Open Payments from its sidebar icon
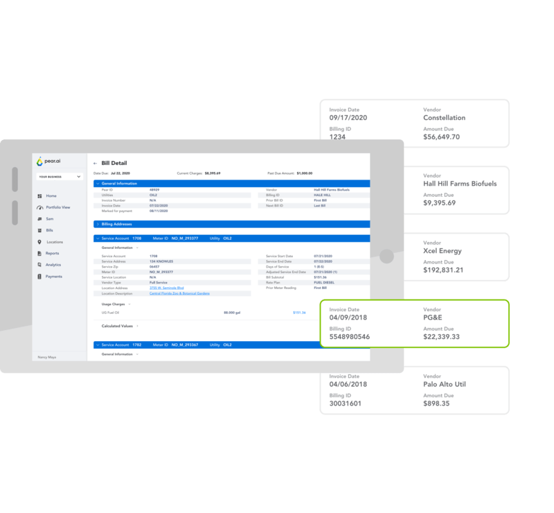The image size is (554, 513). [39, 277]
